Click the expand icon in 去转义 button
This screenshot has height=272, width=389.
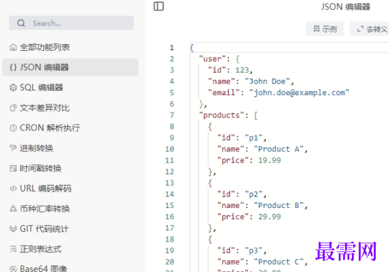(360, 29)
